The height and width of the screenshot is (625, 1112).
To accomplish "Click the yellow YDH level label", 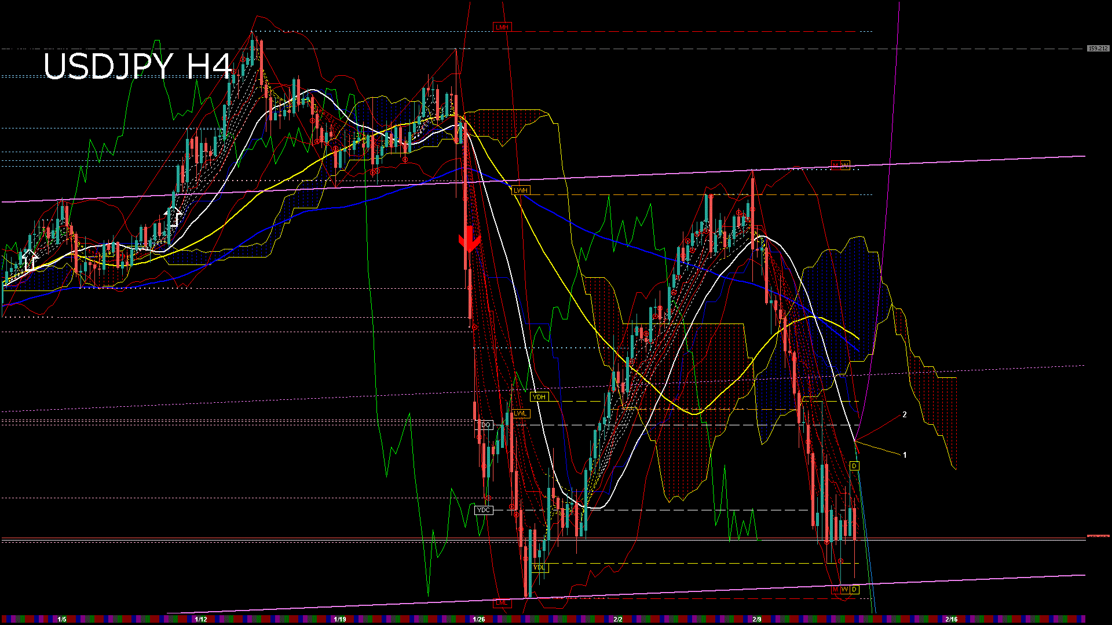I will click(539, 397).
